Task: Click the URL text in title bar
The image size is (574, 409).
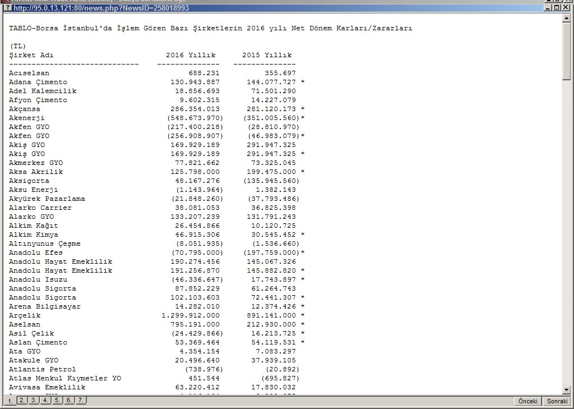Action: point(101,8)
